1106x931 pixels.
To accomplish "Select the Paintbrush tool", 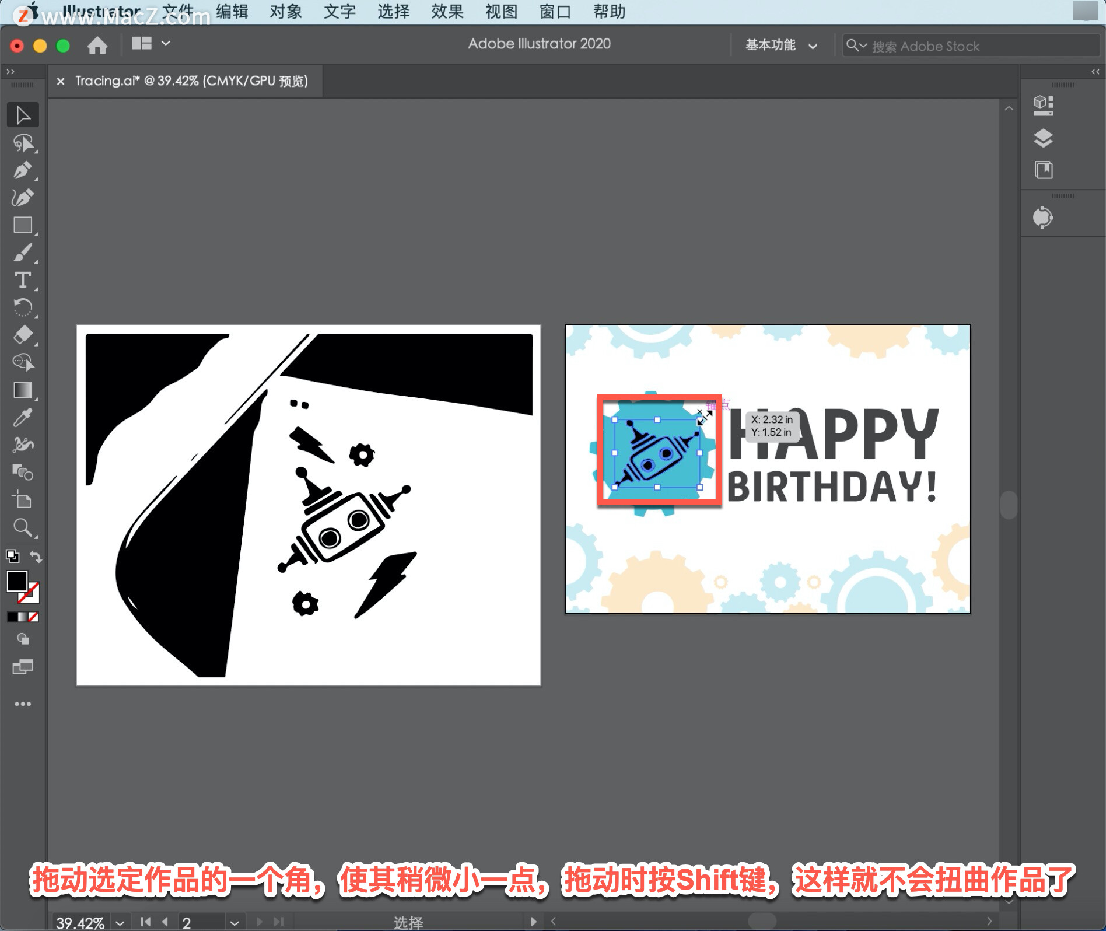I will pos(23,253).
